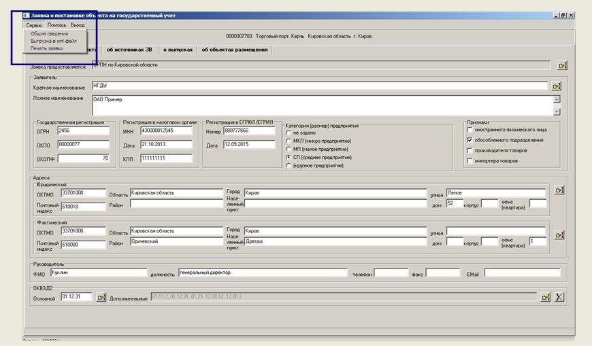The width and height of the screenshot is (592, 346).
Task: Click the X icon to clear additional ОКВЭД2
Action: (x=559, y=297)
